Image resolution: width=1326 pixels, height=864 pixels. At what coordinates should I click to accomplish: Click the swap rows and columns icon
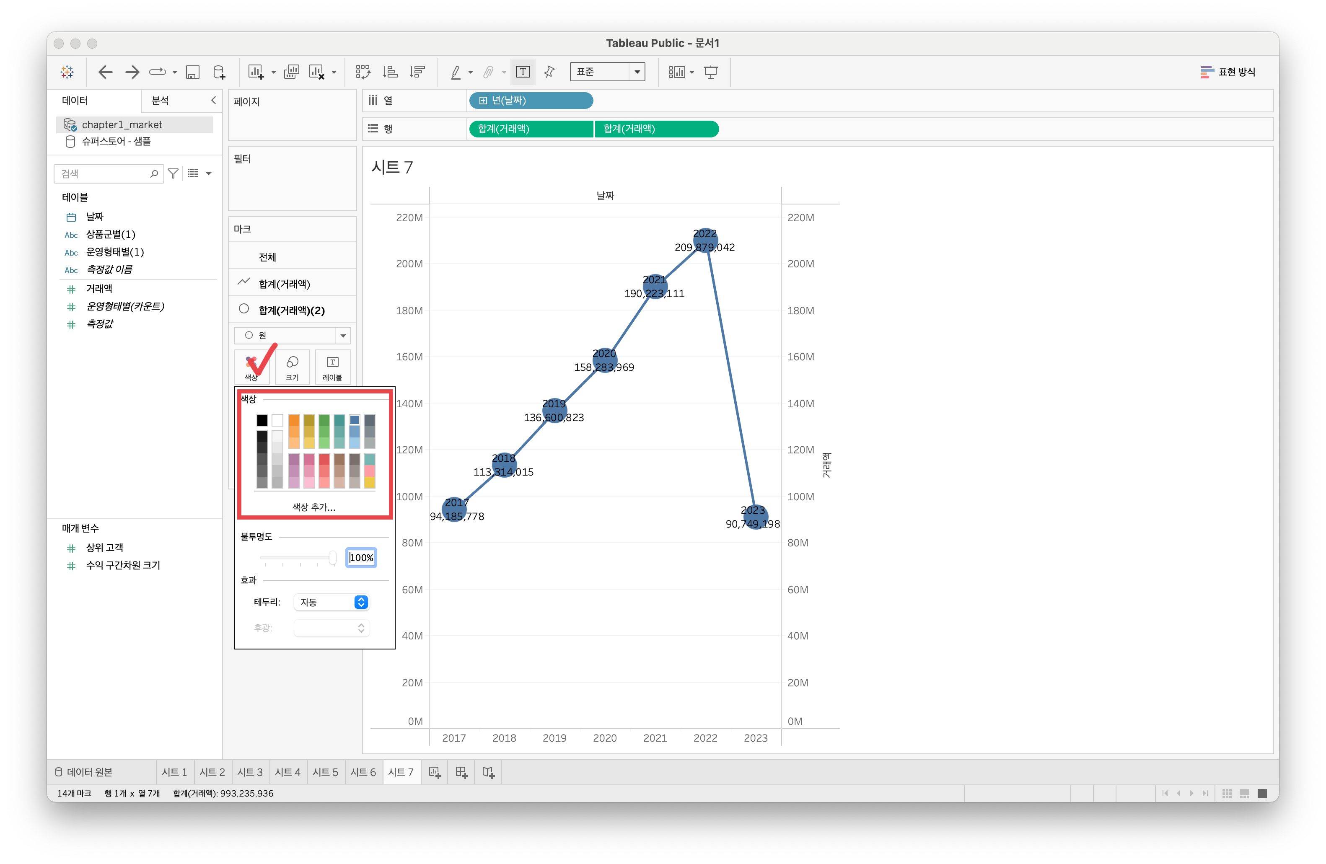coord(363,72)
